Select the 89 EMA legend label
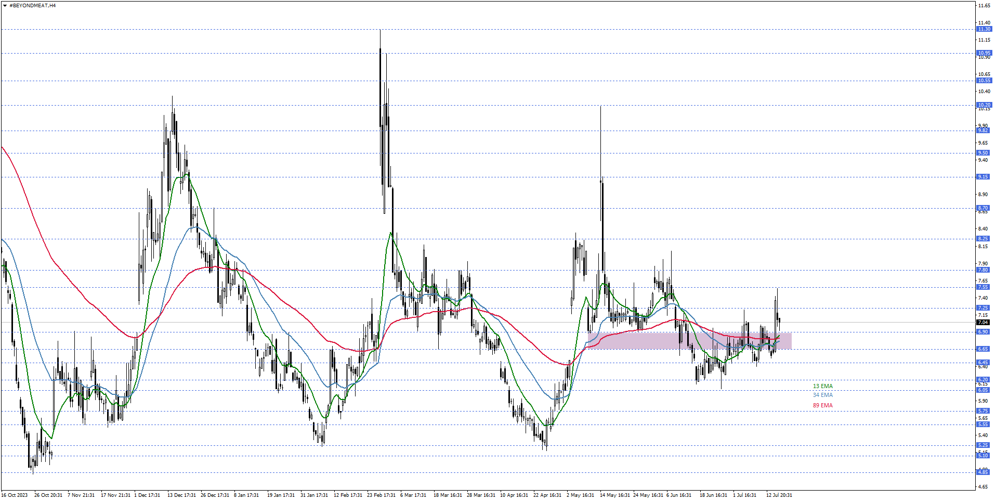Viewport: 996px width, 501px height. [x=822, y=405]
